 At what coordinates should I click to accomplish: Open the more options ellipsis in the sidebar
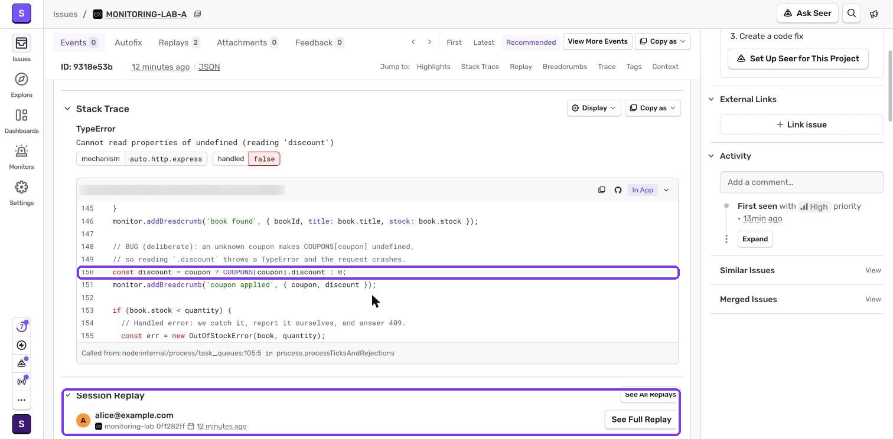[22, 399]
